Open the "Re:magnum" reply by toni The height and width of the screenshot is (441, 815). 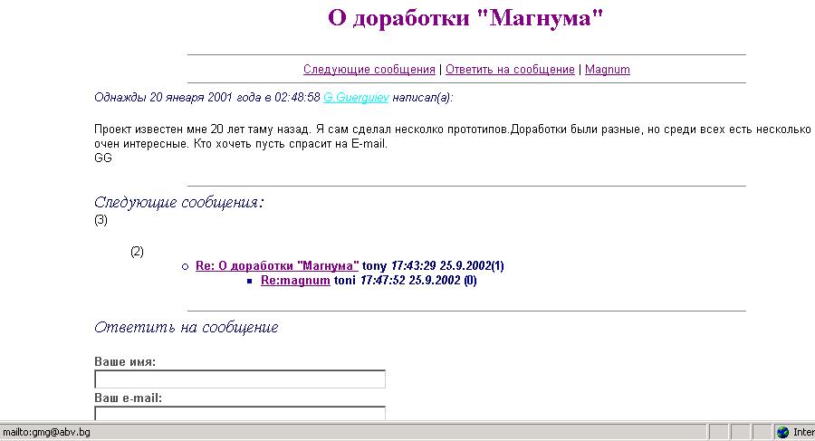click(x=295, y=281)
